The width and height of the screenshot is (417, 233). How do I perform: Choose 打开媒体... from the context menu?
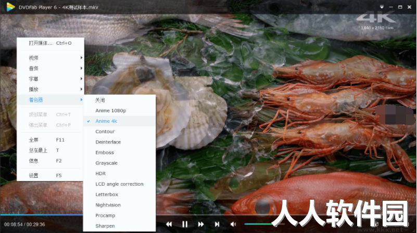tap(50, 43)
